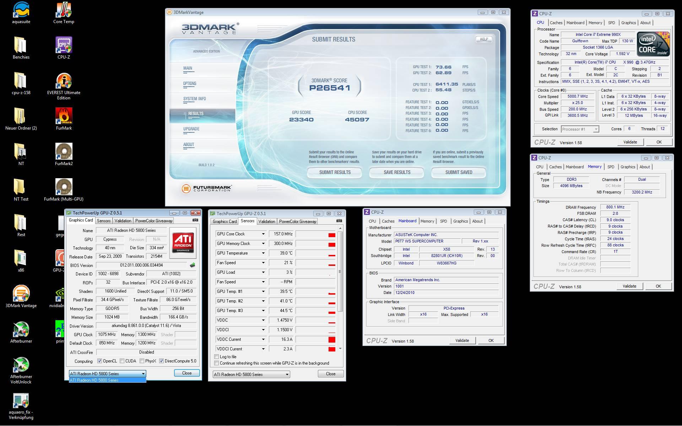Screen dimensions: 682x426
Task: Launch Afterburner VoltUnlock shortcut
Action: [21, 370]
